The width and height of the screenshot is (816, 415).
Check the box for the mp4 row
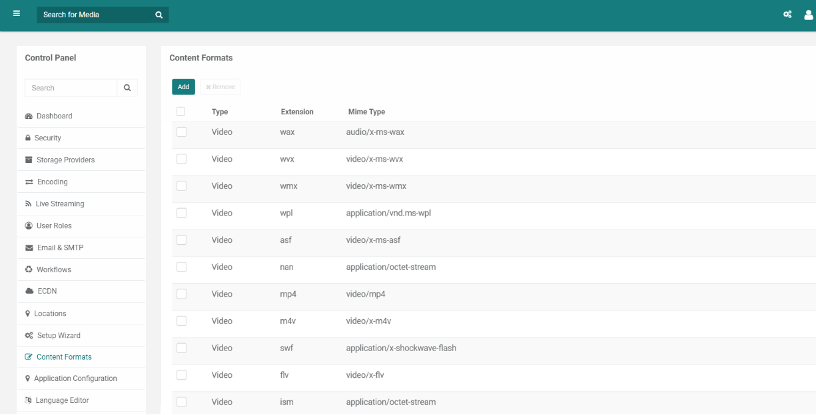(x=181, y=294)
